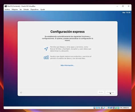This screenshot has height=112, width=135.
Task: Click the network adapter icon in VirtualBox status bar
Action: [x=102, y=108]
